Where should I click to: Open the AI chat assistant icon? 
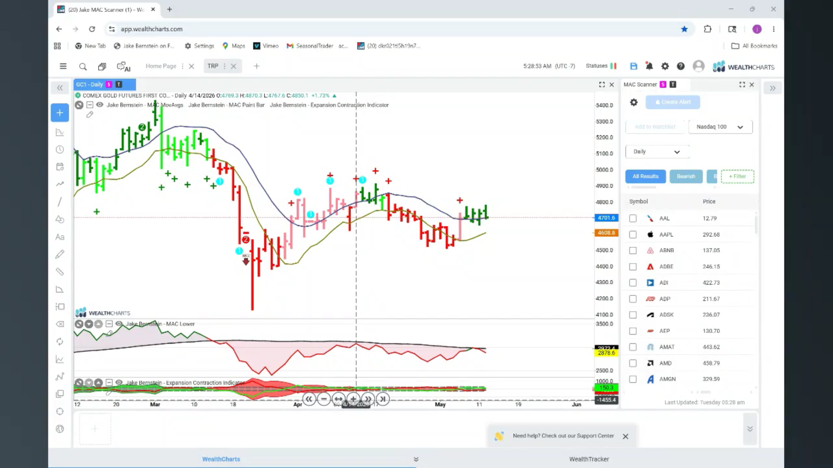(x=123, y=66)
